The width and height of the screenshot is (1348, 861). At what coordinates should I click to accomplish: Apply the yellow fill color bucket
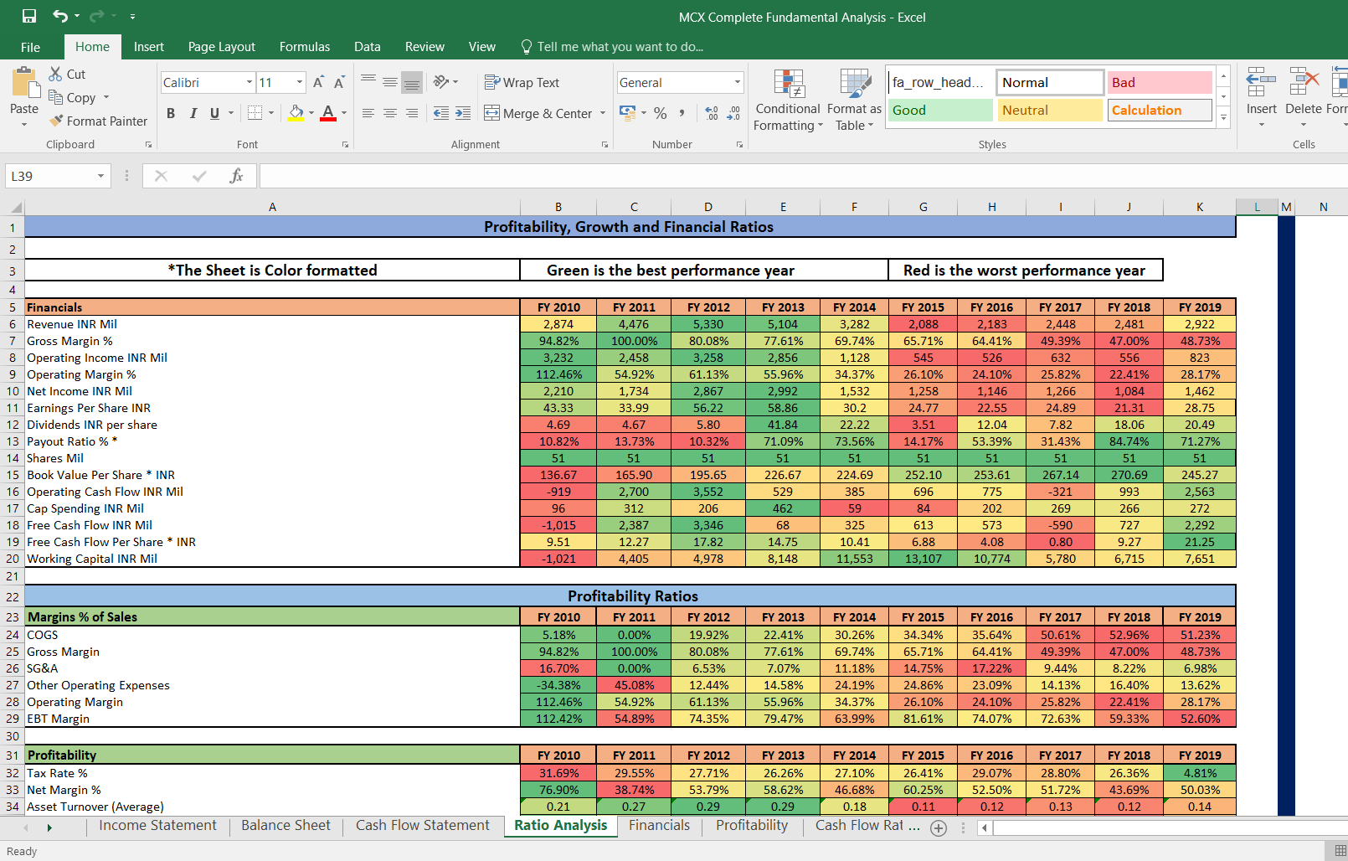[296, 113]
